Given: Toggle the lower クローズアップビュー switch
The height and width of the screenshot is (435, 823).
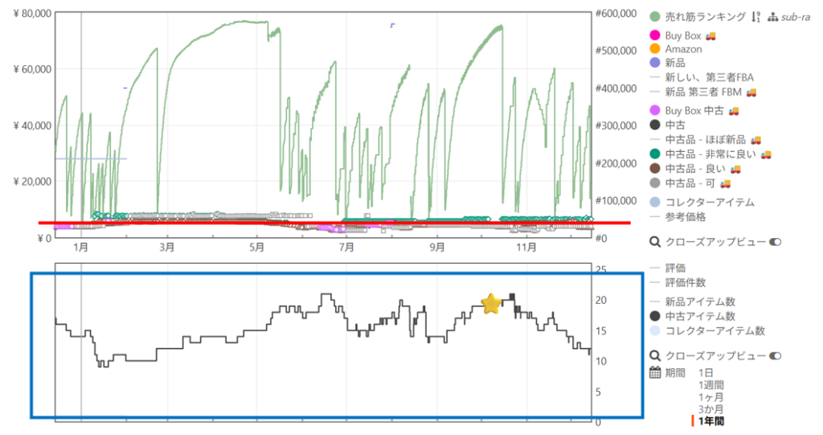Looking at the screenshot, I should coord(776,355).
